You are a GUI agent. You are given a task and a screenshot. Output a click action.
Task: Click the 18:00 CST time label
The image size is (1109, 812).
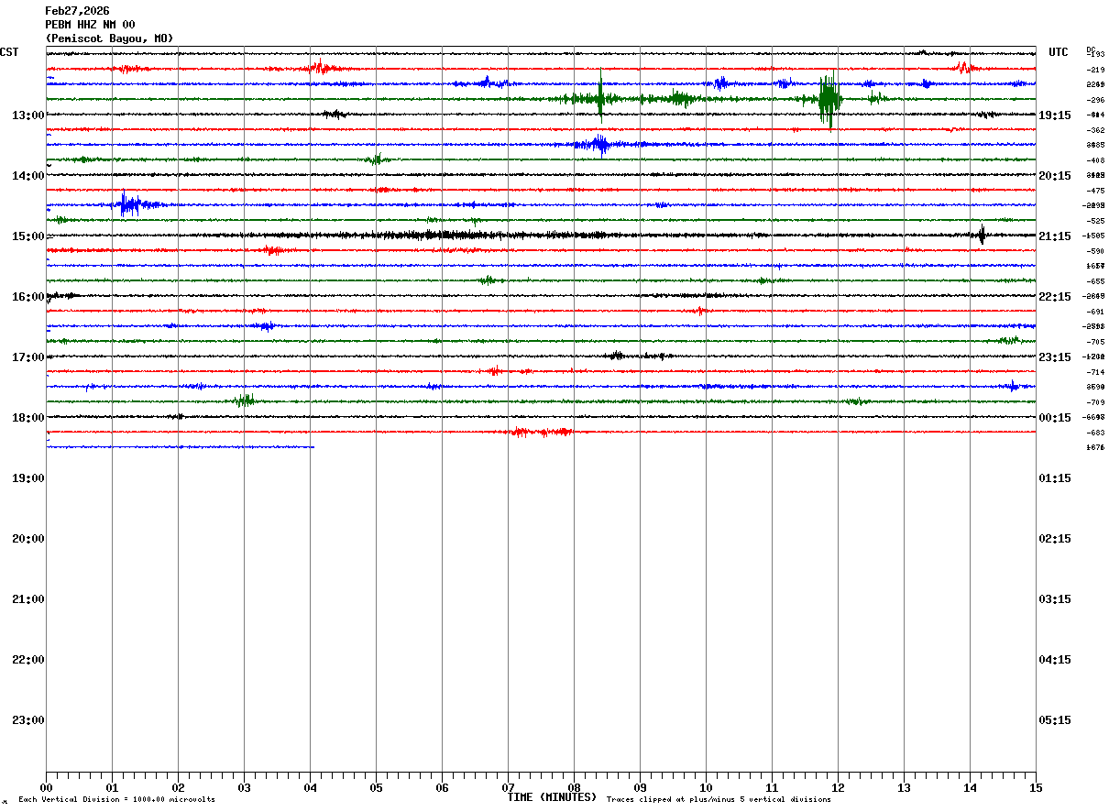[28, 418]
